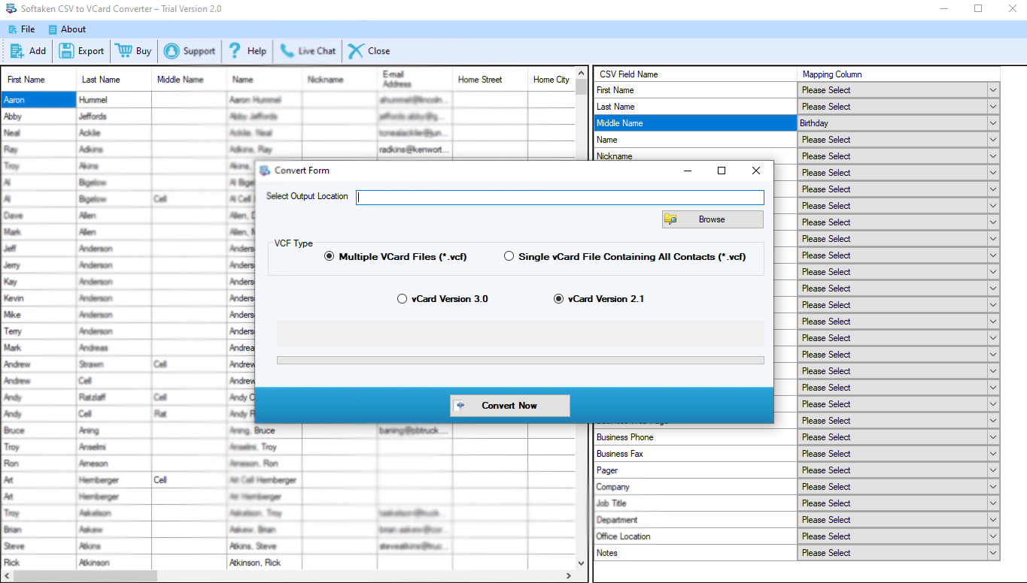Click the scroll down arrow of contacts table
Screen dimensions: 1027x583
581,563
